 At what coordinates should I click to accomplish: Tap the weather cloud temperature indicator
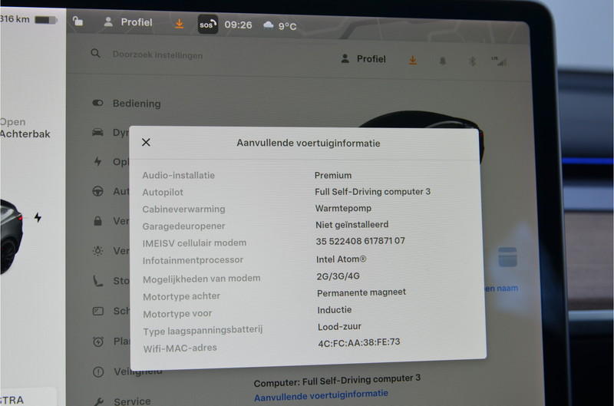tap(279, 25)
